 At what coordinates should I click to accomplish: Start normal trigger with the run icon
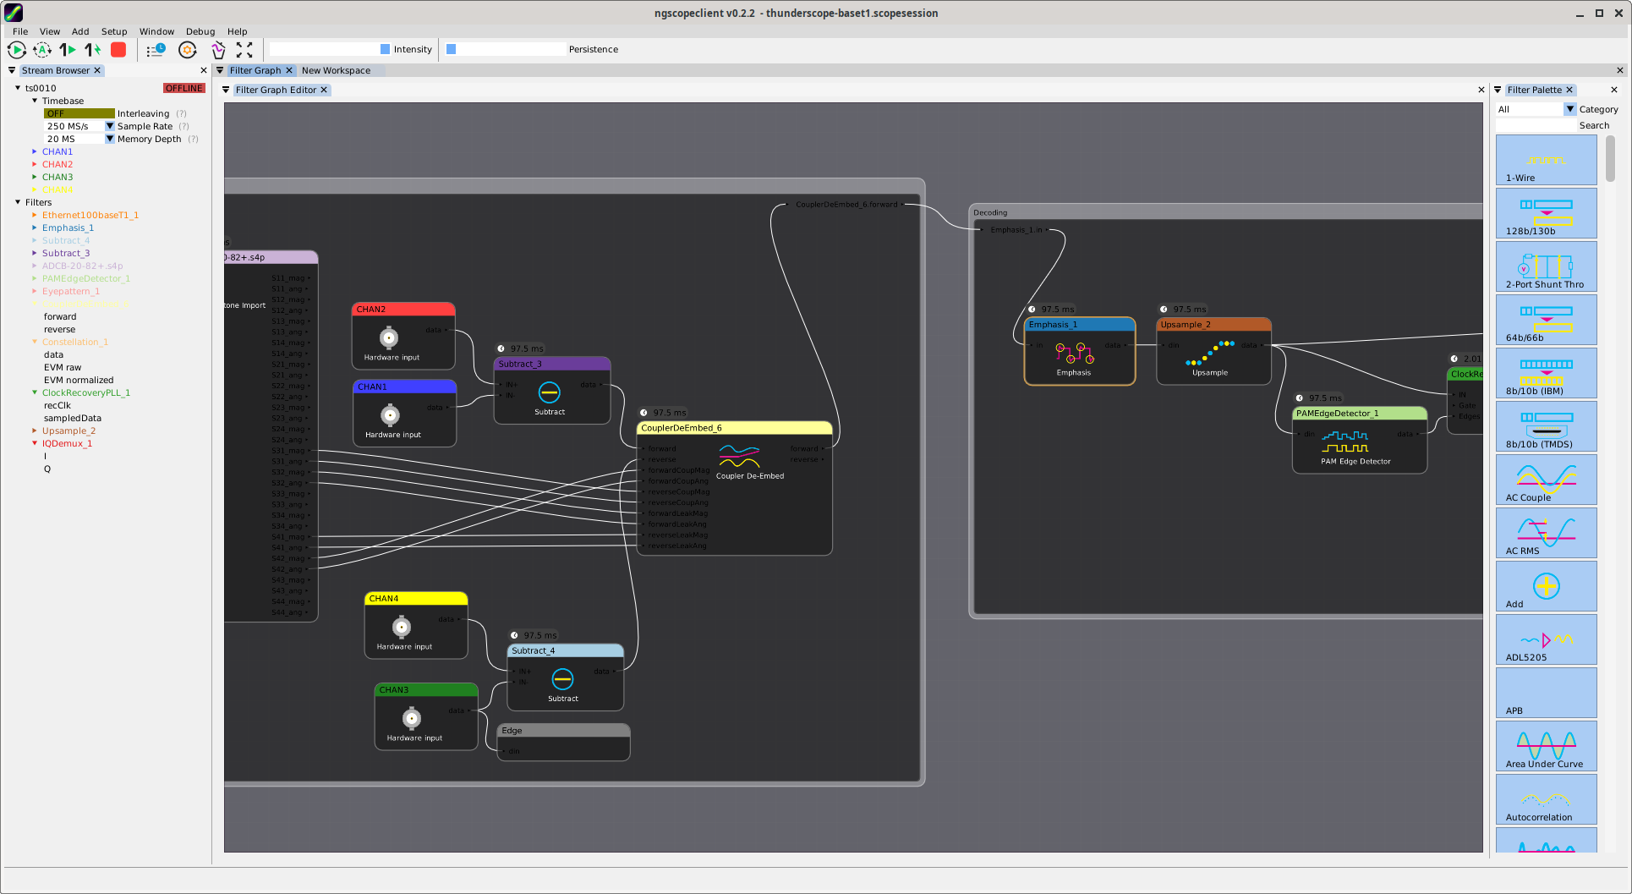pyautogui.click(x=17, y=50)
